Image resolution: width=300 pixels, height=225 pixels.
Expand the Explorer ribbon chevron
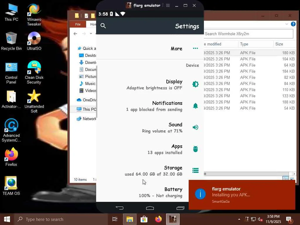pyautogui.click(x=287, y=24)
